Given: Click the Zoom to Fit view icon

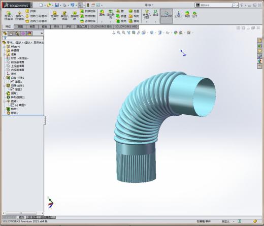Looking at the screenshot, I should (119, 33).
